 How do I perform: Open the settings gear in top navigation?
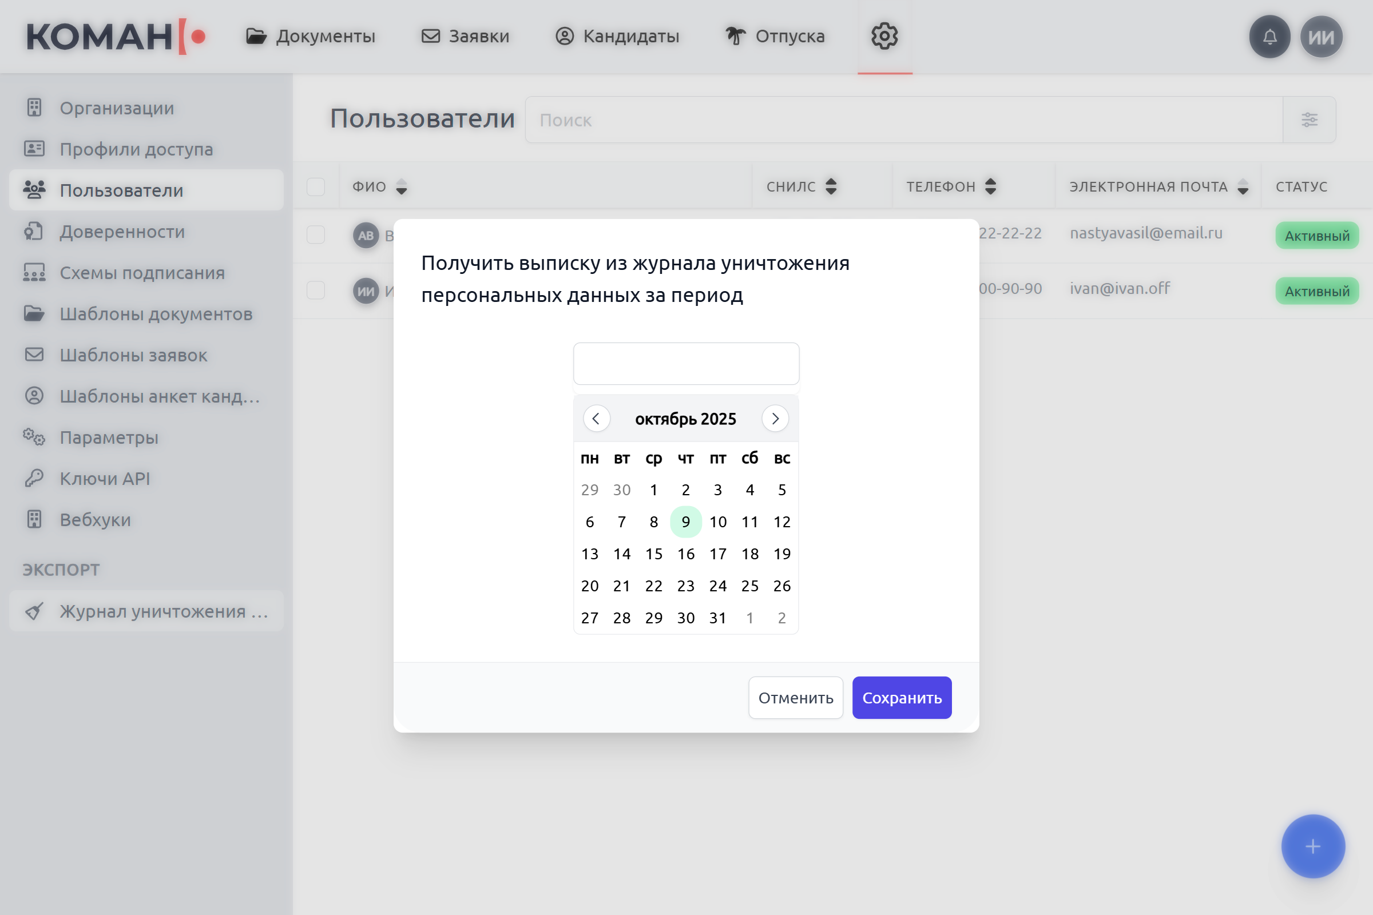coord(884,36)
